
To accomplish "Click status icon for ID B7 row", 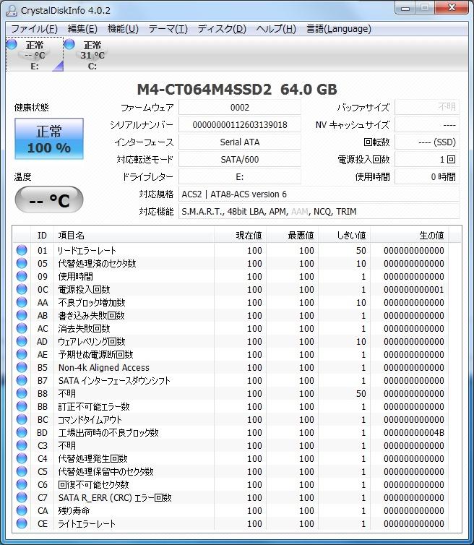I will click(x=22, y=380).
